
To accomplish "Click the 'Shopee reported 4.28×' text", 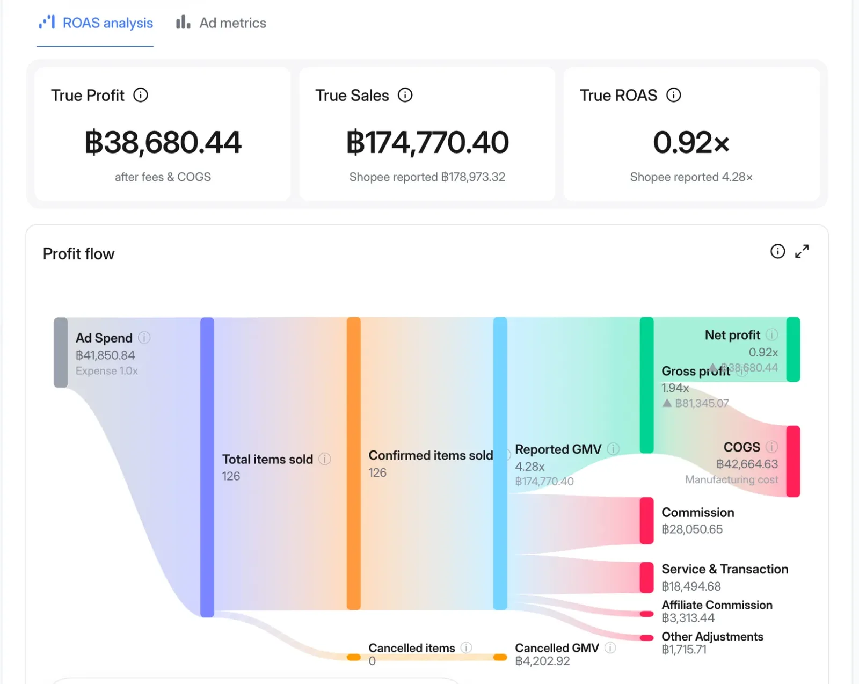I will (691, 177).
